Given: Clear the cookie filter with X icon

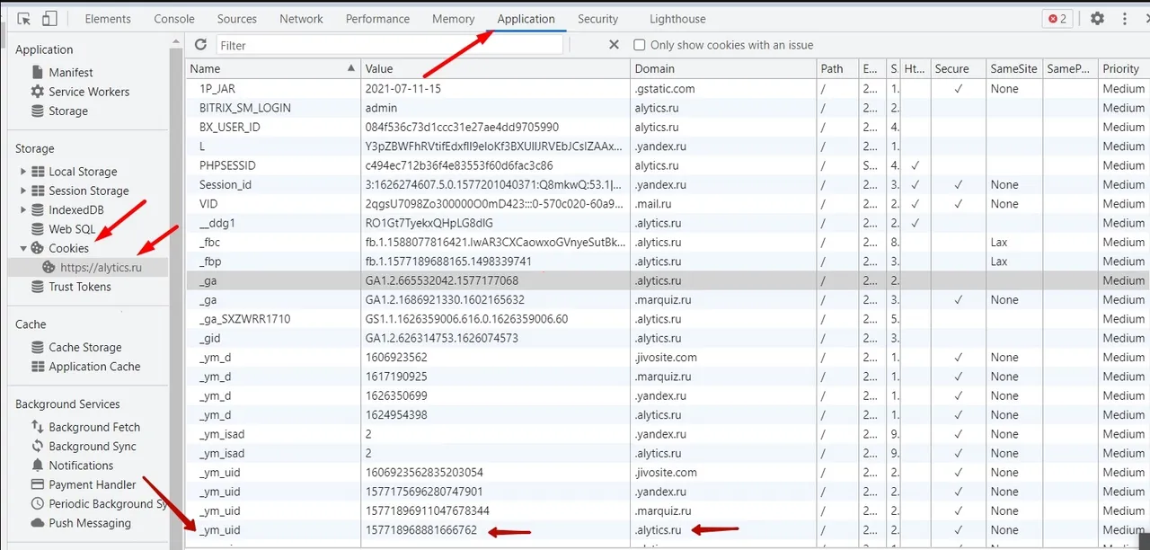Looking at the screenshot, I should [x=614, y=45].
